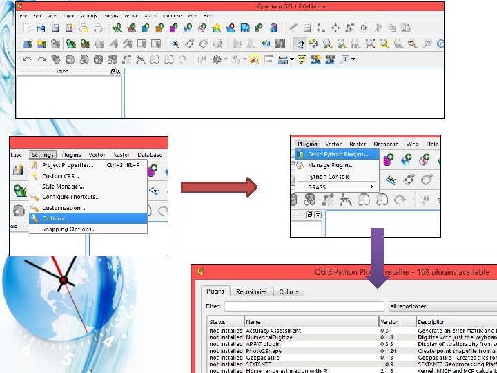Screen dimensions: 497x373
Task: Switch to Repositories tab in Plugin Installer
Action: [251, 291]
